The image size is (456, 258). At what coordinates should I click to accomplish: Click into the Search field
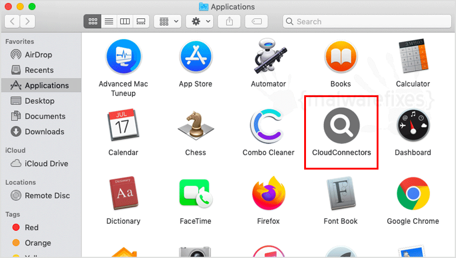point(367,21)
